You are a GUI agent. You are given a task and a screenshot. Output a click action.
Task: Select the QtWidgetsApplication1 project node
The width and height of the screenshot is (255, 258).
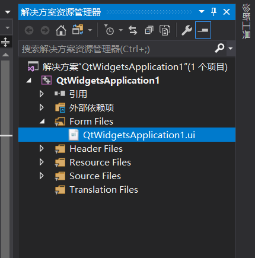(x=108, y=80)
